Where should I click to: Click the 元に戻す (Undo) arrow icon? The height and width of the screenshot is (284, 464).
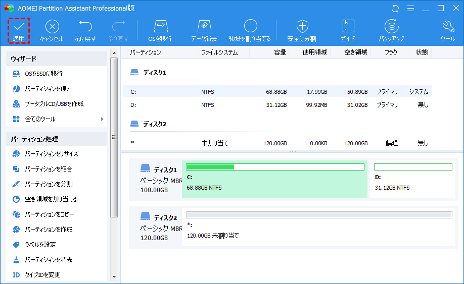point(85,26)
